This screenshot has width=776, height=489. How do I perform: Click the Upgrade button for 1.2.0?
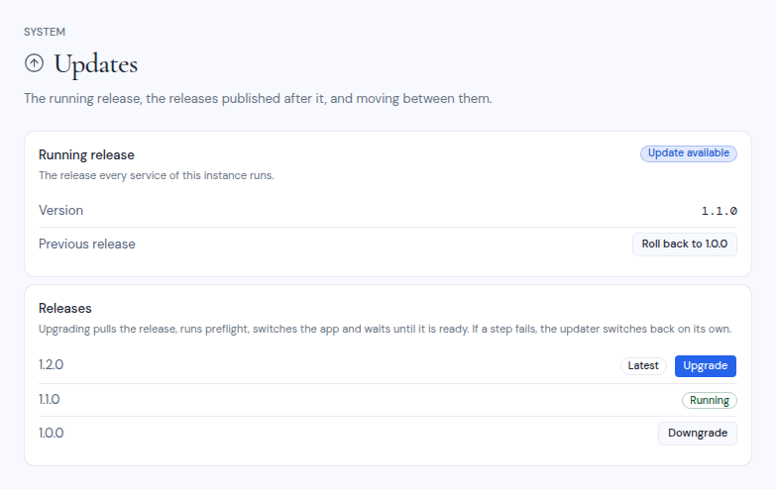click(x=706, y=366)
